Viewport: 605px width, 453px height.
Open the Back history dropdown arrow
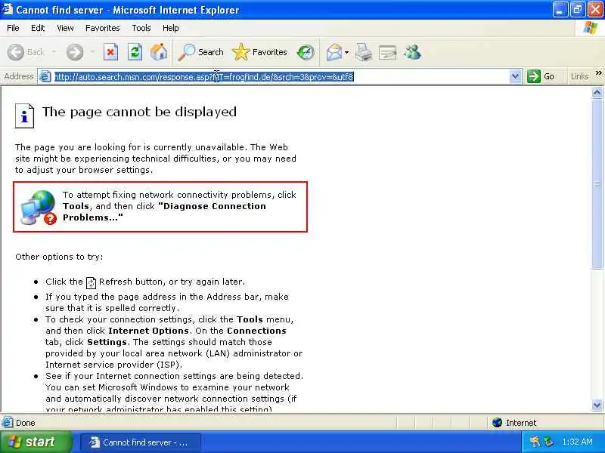pyautogui.click(x=54, y=52)
